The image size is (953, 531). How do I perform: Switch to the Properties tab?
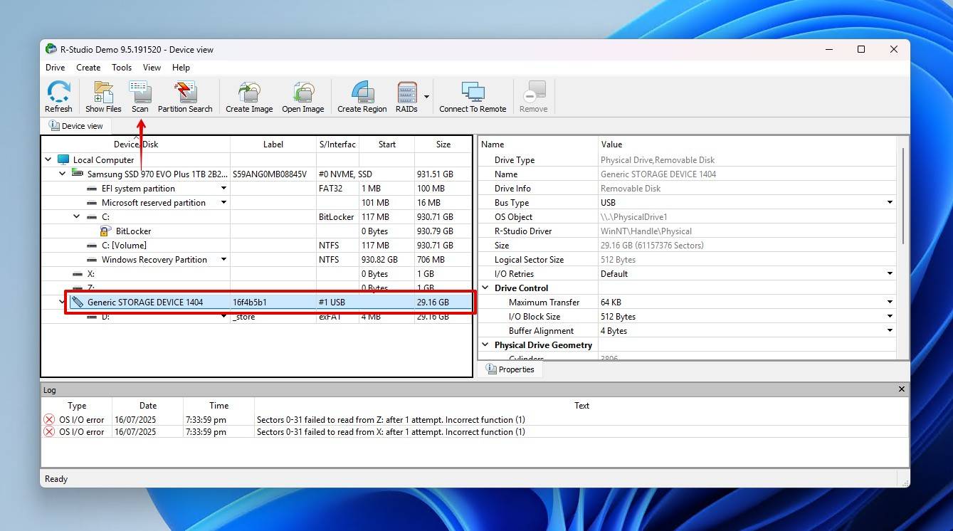(510, 369)
